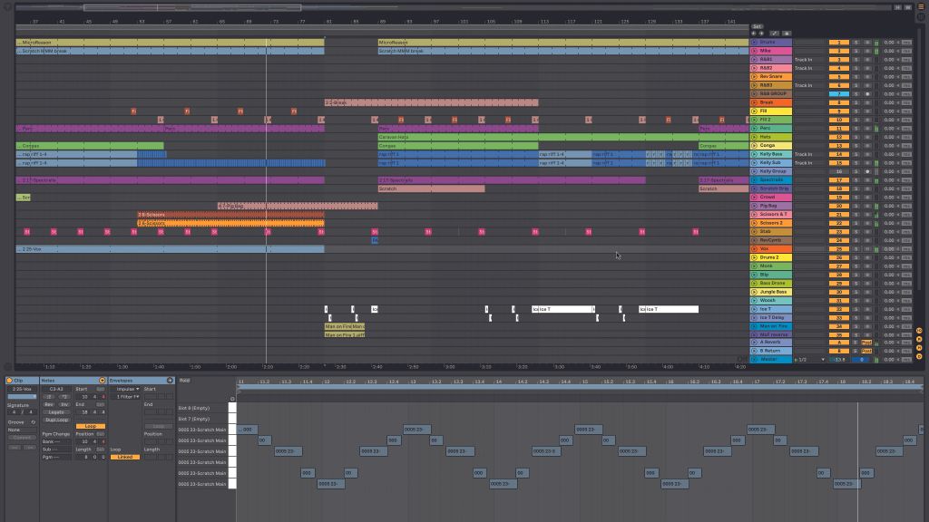This screenshot has width=929, height=522.
Task: Click the Dupl.Loop button
Action: coord(56,420)
